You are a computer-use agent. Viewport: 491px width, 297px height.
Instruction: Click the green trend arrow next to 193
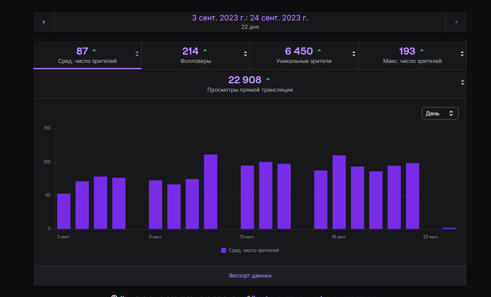click(x=422, y=51)
